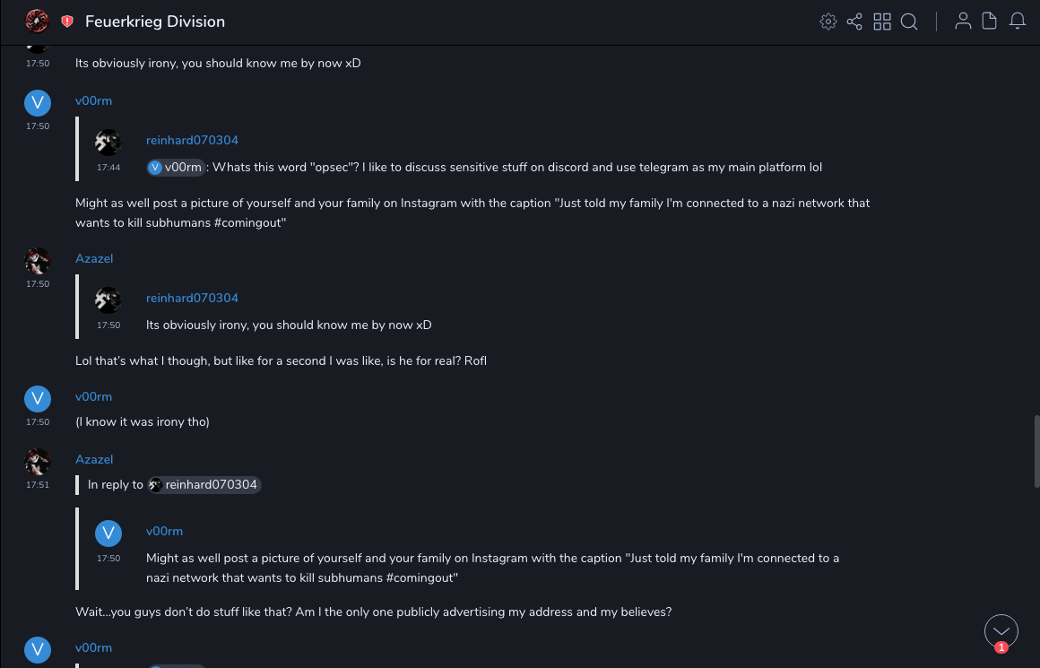Click the 17:44 timestamp in the quoted reply

[x=108, y=168]
